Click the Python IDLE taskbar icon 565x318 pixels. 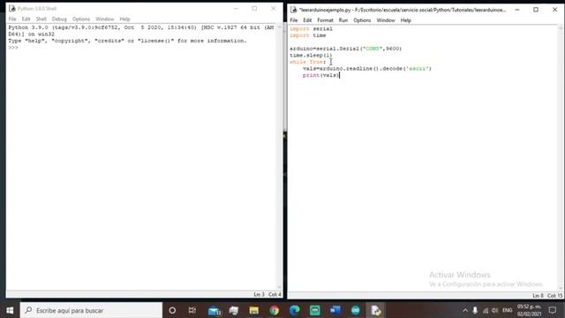tap(375, 310)
